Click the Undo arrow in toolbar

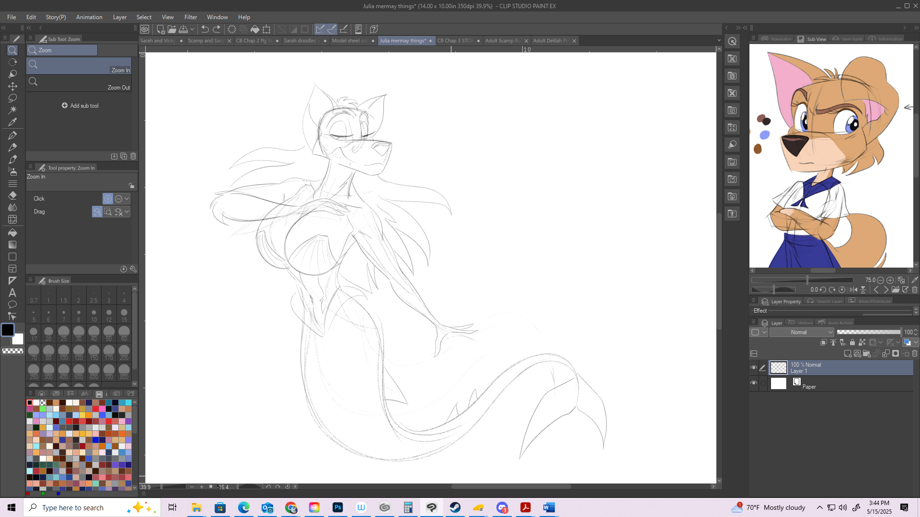[x=205, y=29]
